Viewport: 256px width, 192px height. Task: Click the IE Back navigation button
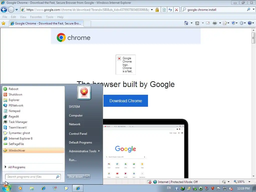[x=4, y=10]
